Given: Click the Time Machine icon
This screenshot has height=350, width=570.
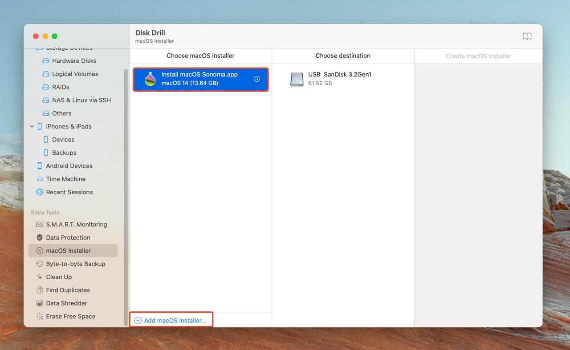Looking at the screenshot, I should (x=40, y=179).
